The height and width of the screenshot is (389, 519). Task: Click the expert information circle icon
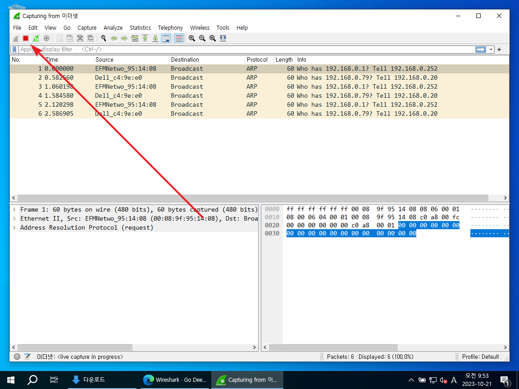17,357
